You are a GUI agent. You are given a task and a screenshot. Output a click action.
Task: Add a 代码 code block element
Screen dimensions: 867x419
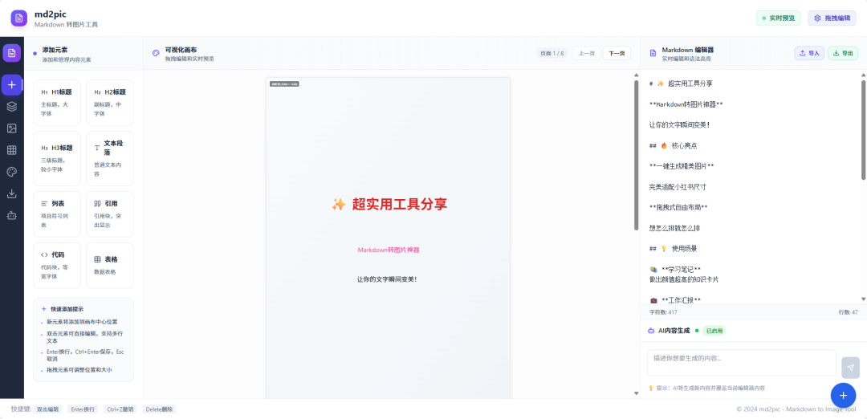tap(57, 266)
